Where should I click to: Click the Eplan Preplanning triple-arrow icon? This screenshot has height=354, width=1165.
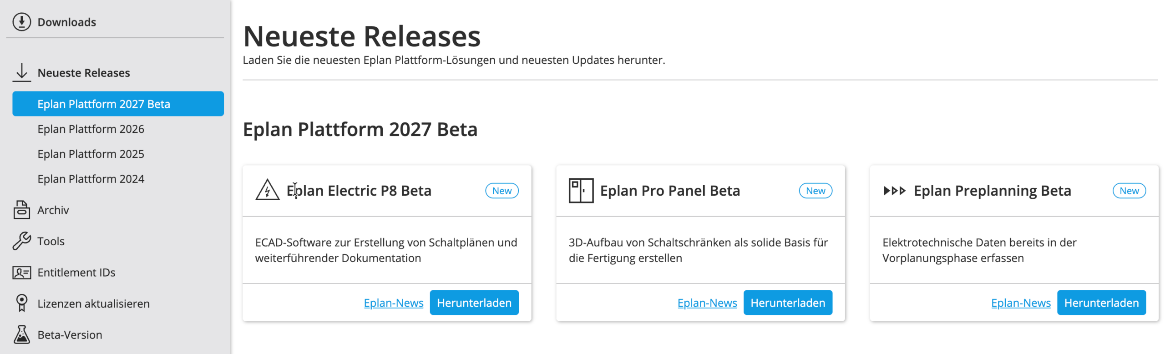point(894,191)
